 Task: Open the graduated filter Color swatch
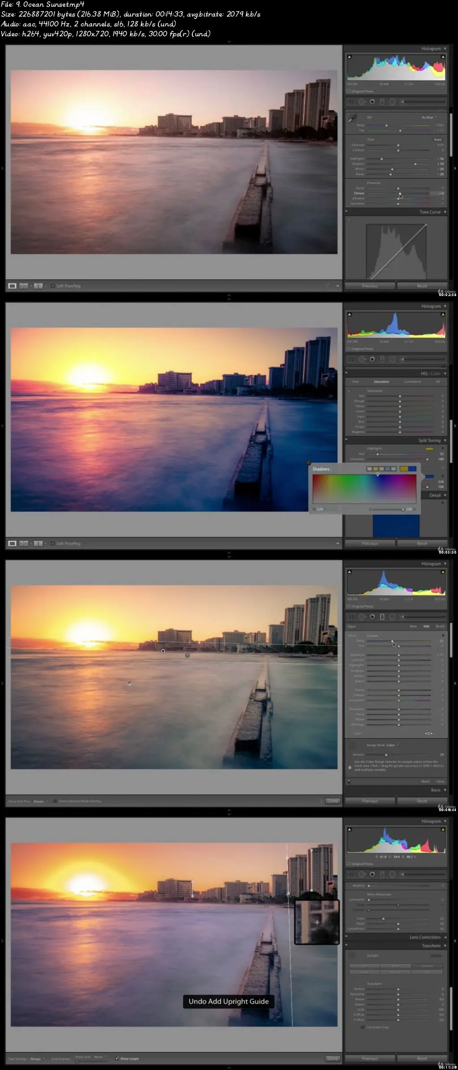coord(428,733)
